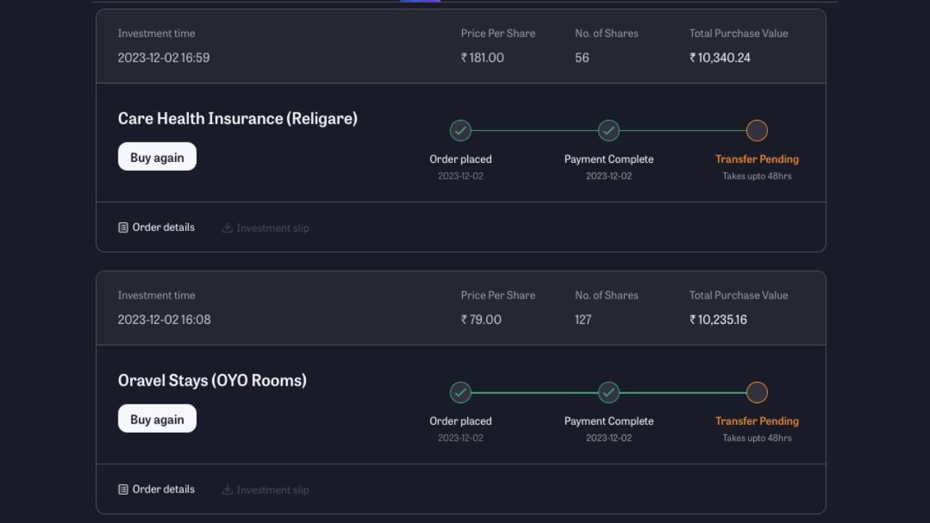Select the Oravel Stays (OYO Rooms) title
Screen dimensions: 930x523
coord(212,381)
